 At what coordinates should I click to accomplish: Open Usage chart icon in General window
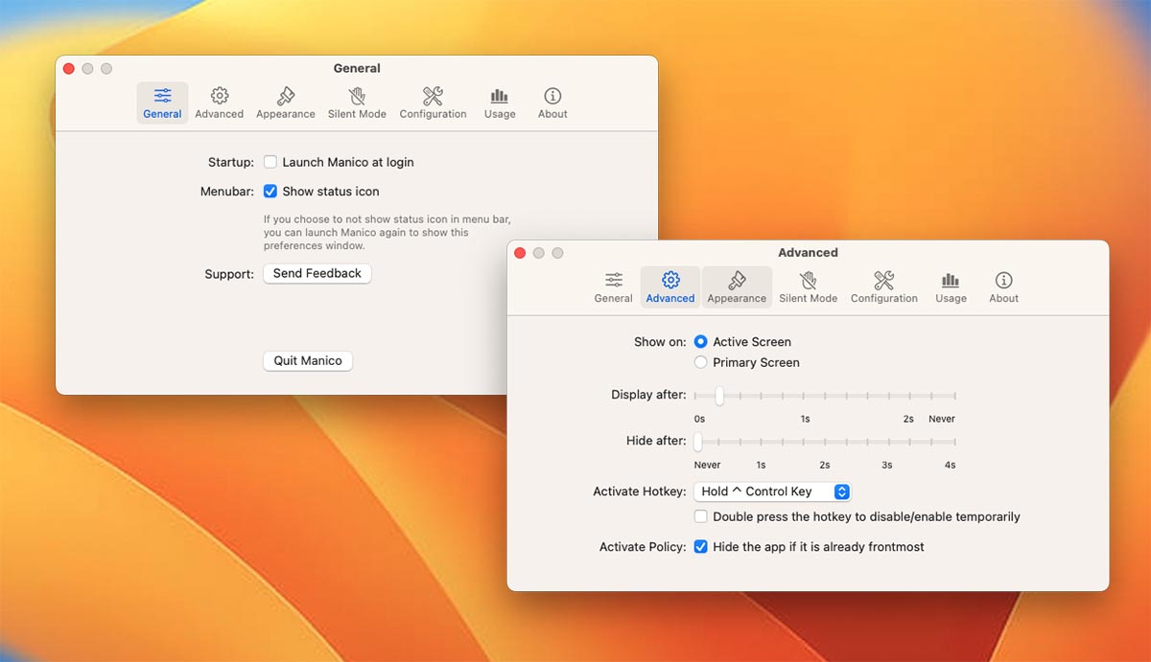click(499, 97)
